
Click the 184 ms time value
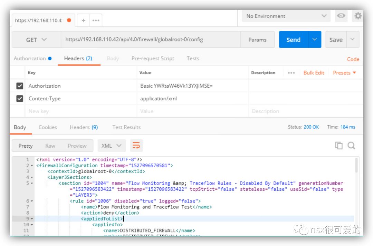coord(348,127)
